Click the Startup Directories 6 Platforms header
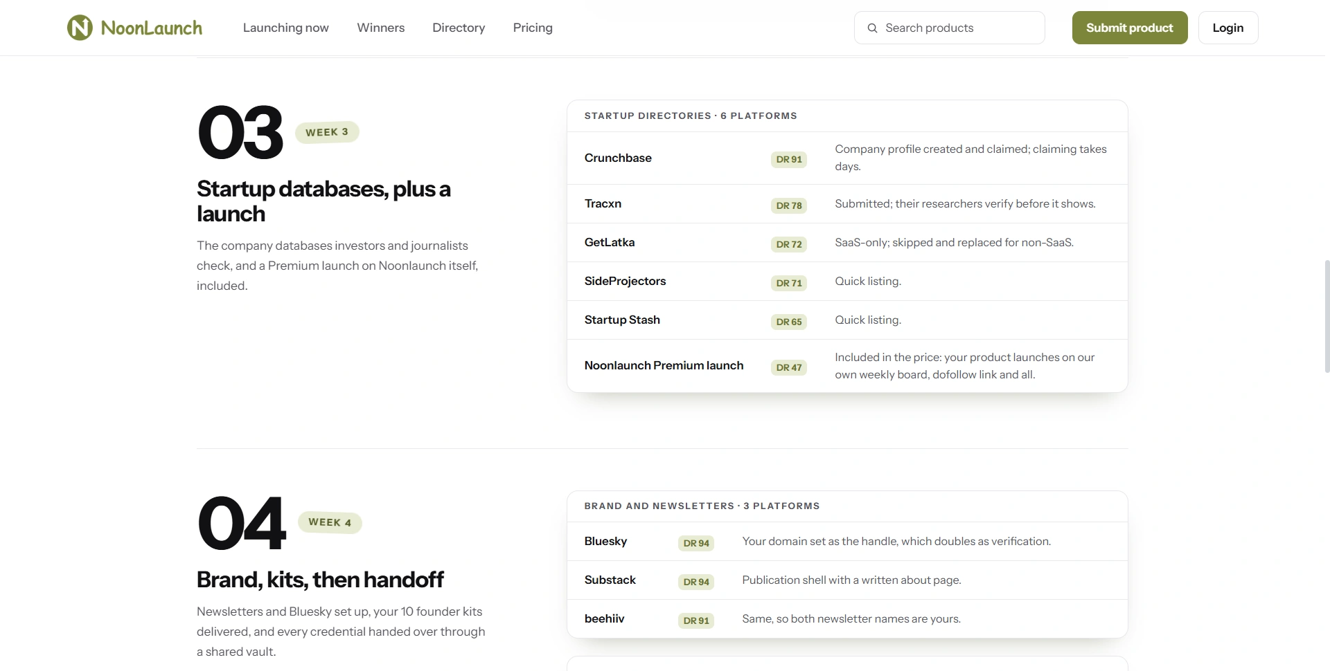 pyautogui.click(x=691, y=116)
